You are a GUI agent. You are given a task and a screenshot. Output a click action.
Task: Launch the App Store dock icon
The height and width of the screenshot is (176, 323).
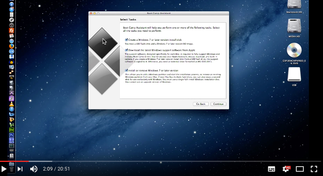point(11,9)
